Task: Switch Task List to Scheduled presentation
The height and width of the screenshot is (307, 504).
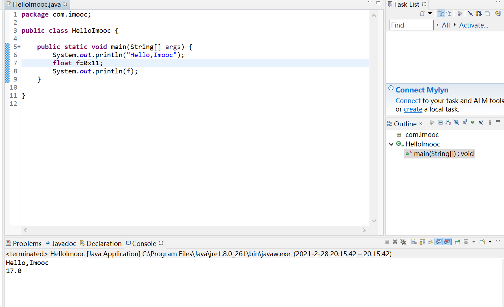Action: coord(449,13)
